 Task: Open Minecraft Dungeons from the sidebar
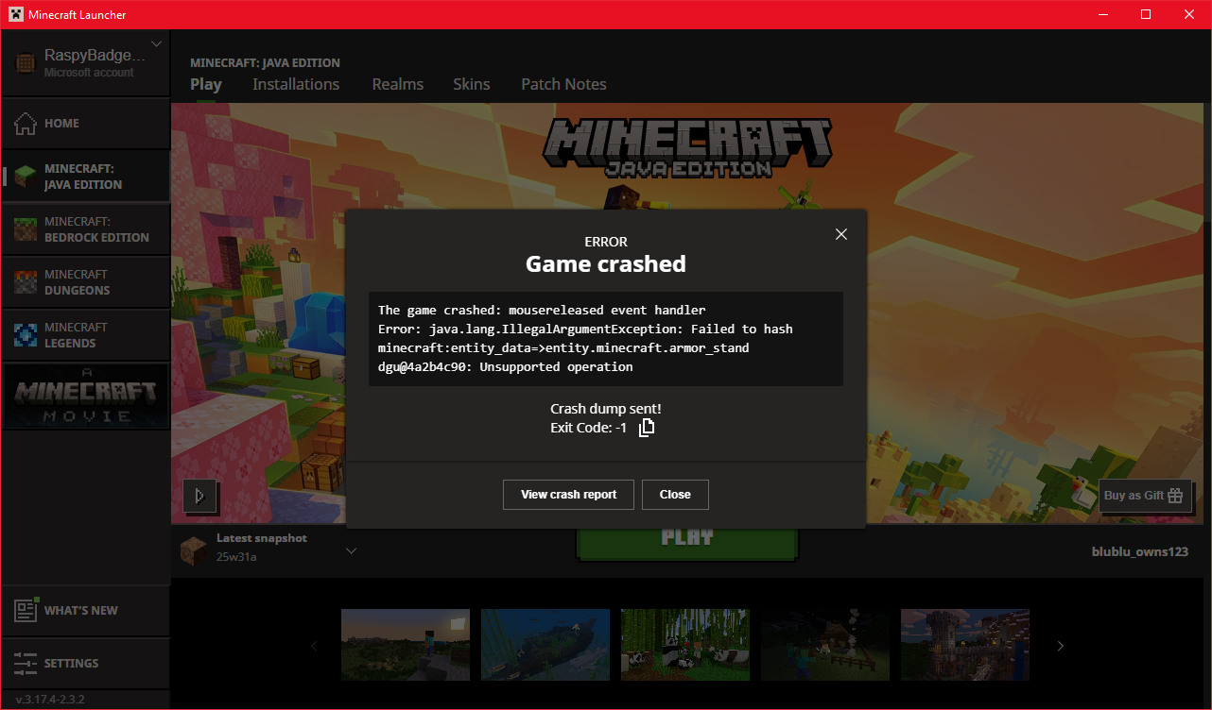tap(85, 282)
